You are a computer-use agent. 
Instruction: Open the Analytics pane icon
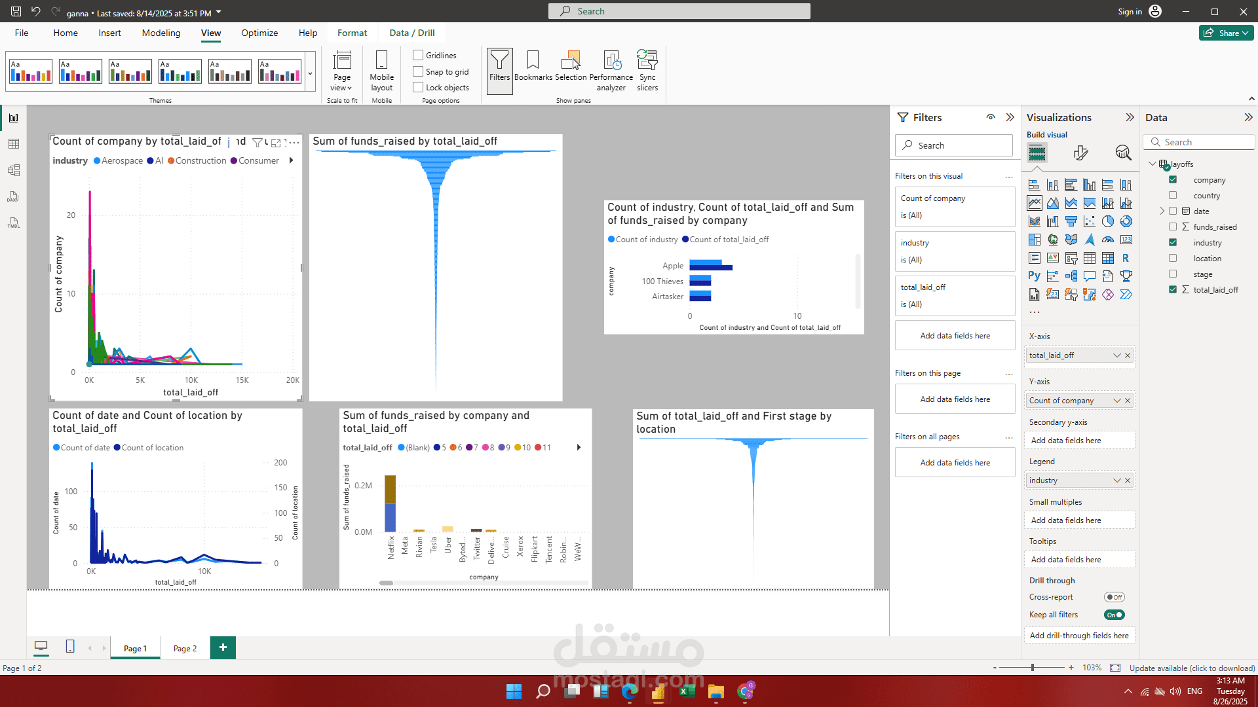[x=1124, y=153]
